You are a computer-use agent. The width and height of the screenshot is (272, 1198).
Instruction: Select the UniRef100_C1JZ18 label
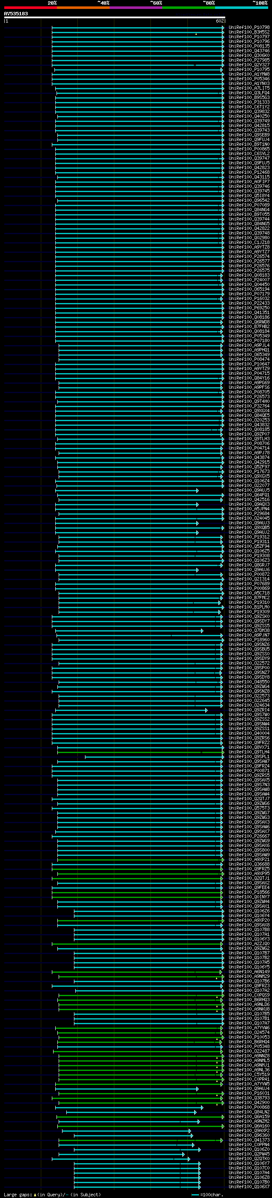(x=249, y=242)
